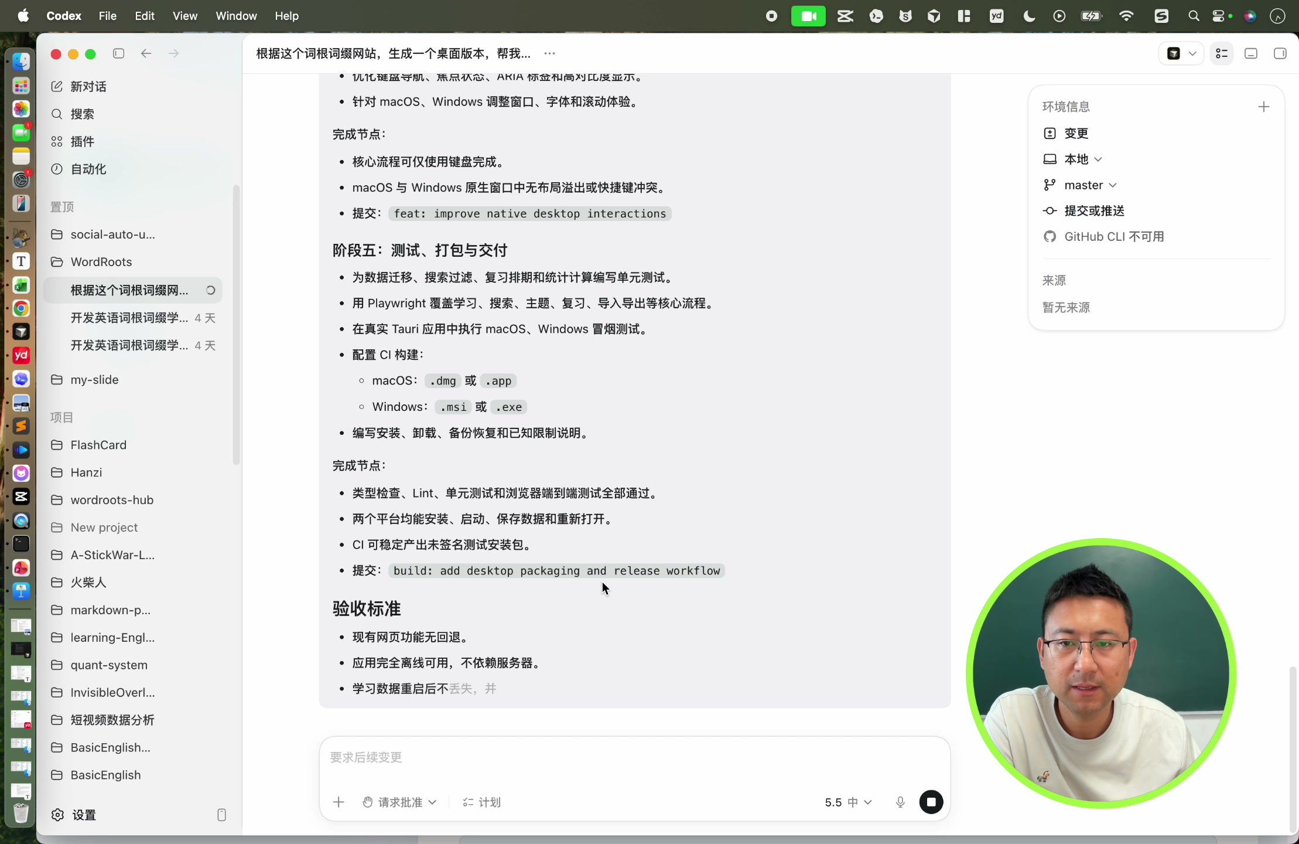
Task: Add environment info with plus icon
Action: click(1264, 107)
